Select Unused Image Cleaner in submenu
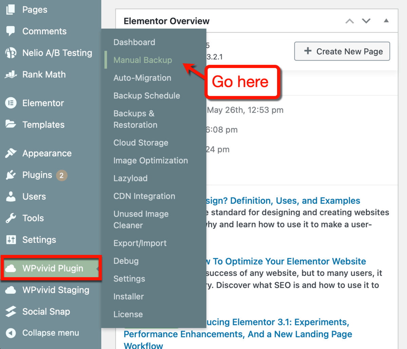This screenshot has height=349, width=407. pyautogui.click(x=141, y=220)
